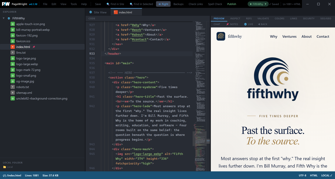
Task: Click the pin icon next to index.html
Action: [34, 47]
